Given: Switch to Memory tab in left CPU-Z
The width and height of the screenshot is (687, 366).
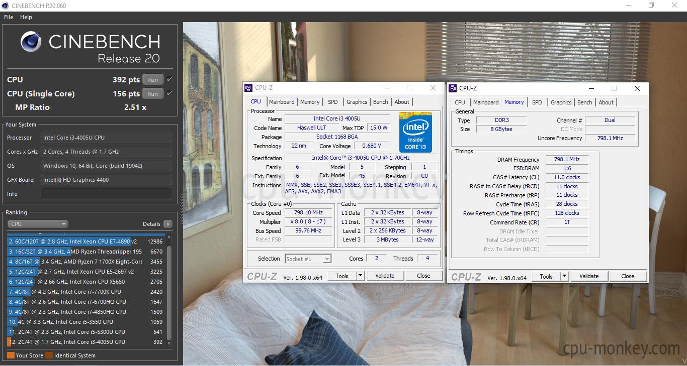Looking at the screenshot, I should point(310,102).
